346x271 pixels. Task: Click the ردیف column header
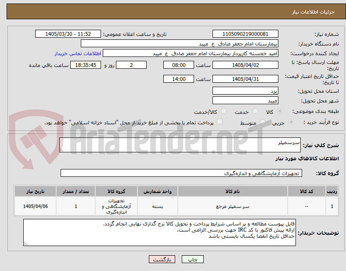click(x=332, y=191)
